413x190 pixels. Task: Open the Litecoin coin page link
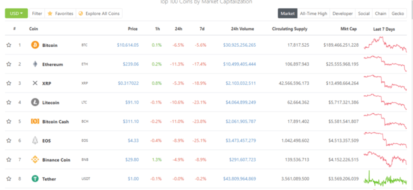51,103
